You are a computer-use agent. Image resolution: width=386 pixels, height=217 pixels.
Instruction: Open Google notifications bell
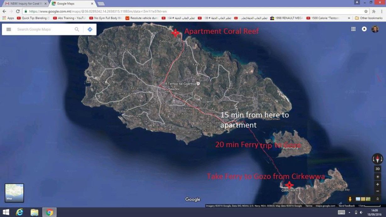coord(364,29)
